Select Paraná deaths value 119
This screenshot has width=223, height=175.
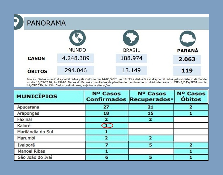187,71
